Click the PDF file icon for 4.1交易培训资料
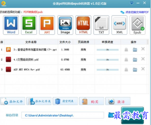The width and height of the screenshot is (151, 125). tap(8, 59)
